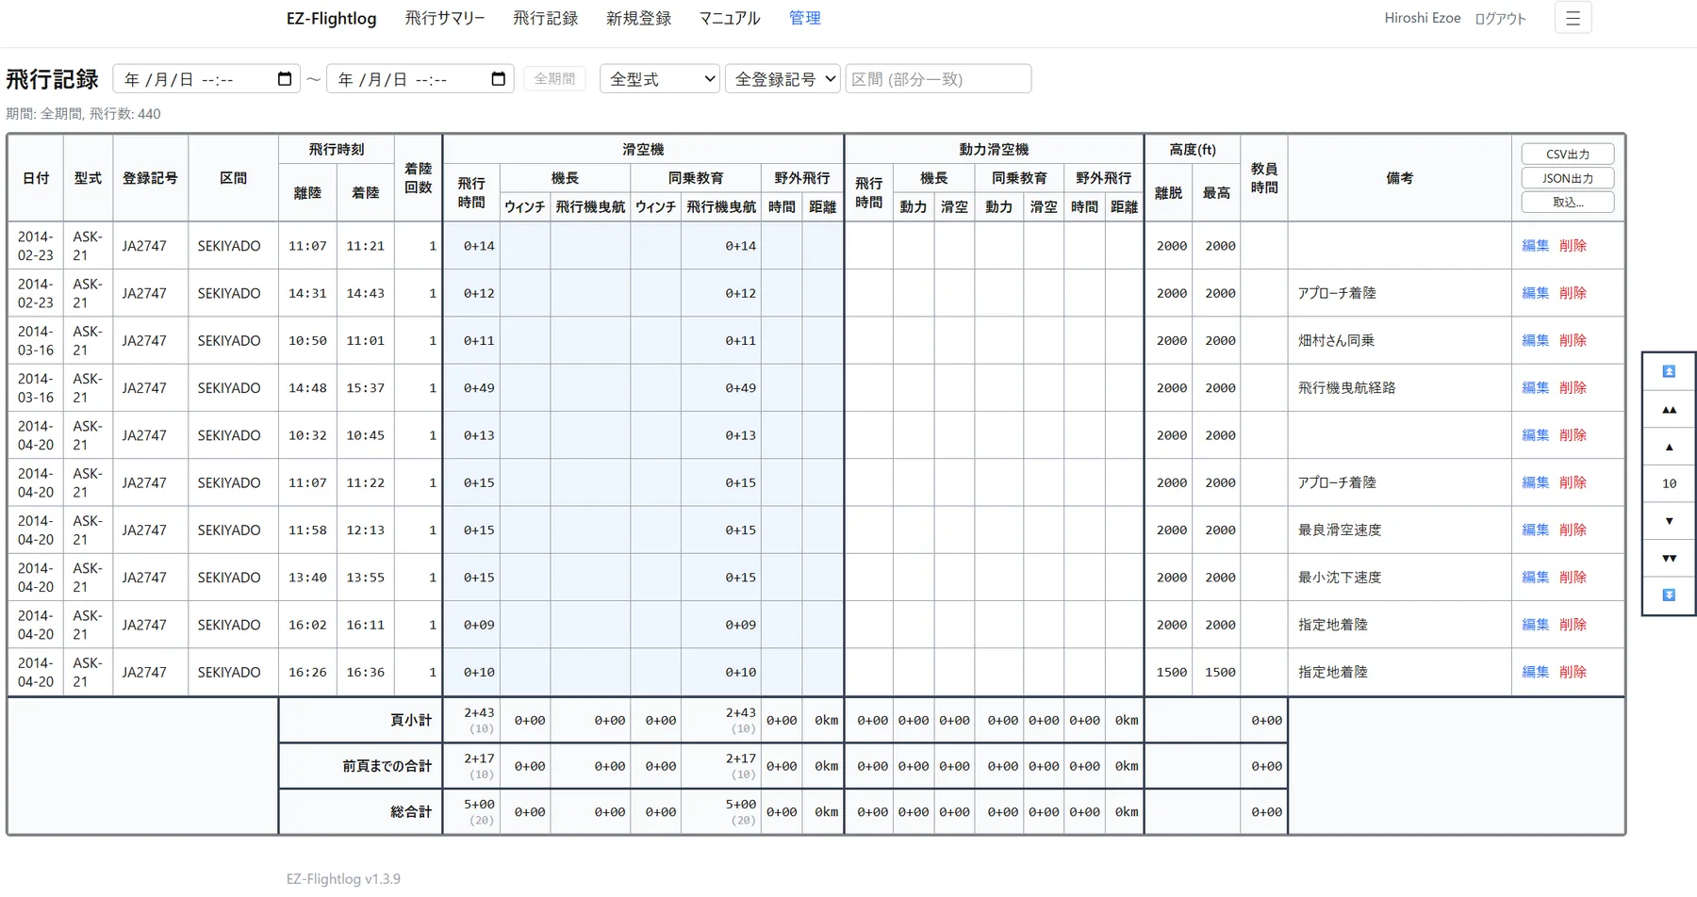Delete the 最良滑空速度 flight row
Screen dimensions: 1697x897
[x=1573, y=530]
